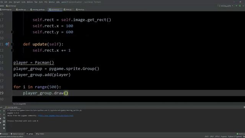Click the CRLF line separator in status bar
This screenshot has width=245, height=138.
pyautogui.click(x=212, y=136)
